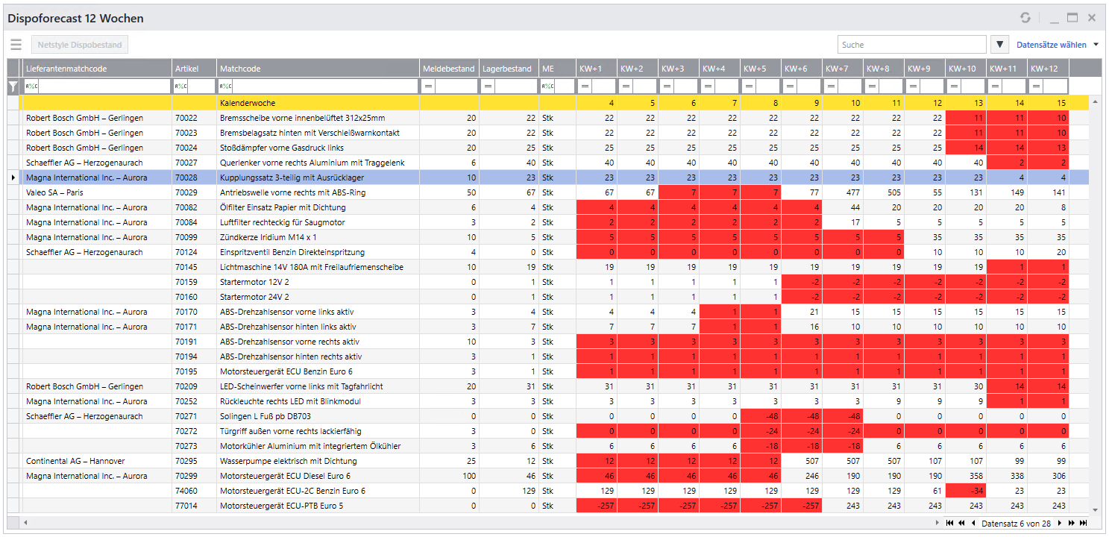This screenshot has width=1109, height=537.
Task: Go to the first record
Action: pos(949,524)
